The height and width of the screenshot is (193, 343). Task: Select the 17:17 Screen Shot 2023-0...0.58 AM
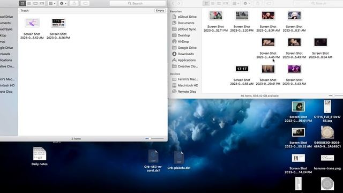(242, 75)
